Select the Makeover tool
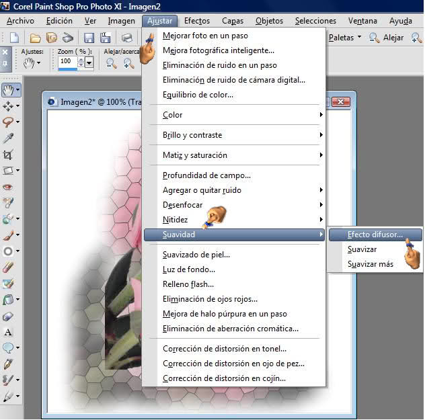This screenshot has width=425, height=420. [x=8, y=203]
